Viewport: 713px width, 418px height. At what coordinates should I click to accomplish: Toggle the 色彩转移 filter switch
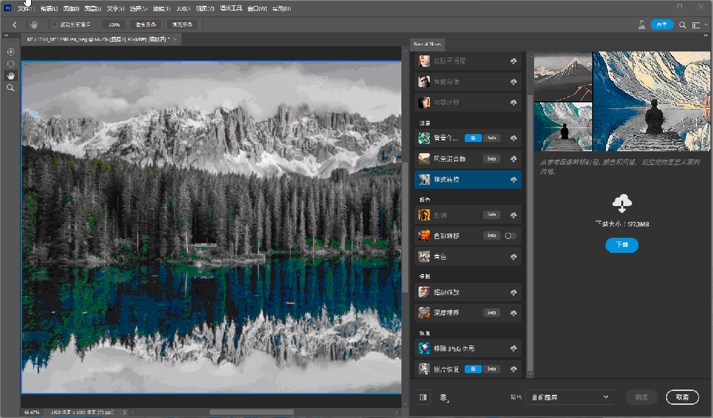(x=510, y=236)
